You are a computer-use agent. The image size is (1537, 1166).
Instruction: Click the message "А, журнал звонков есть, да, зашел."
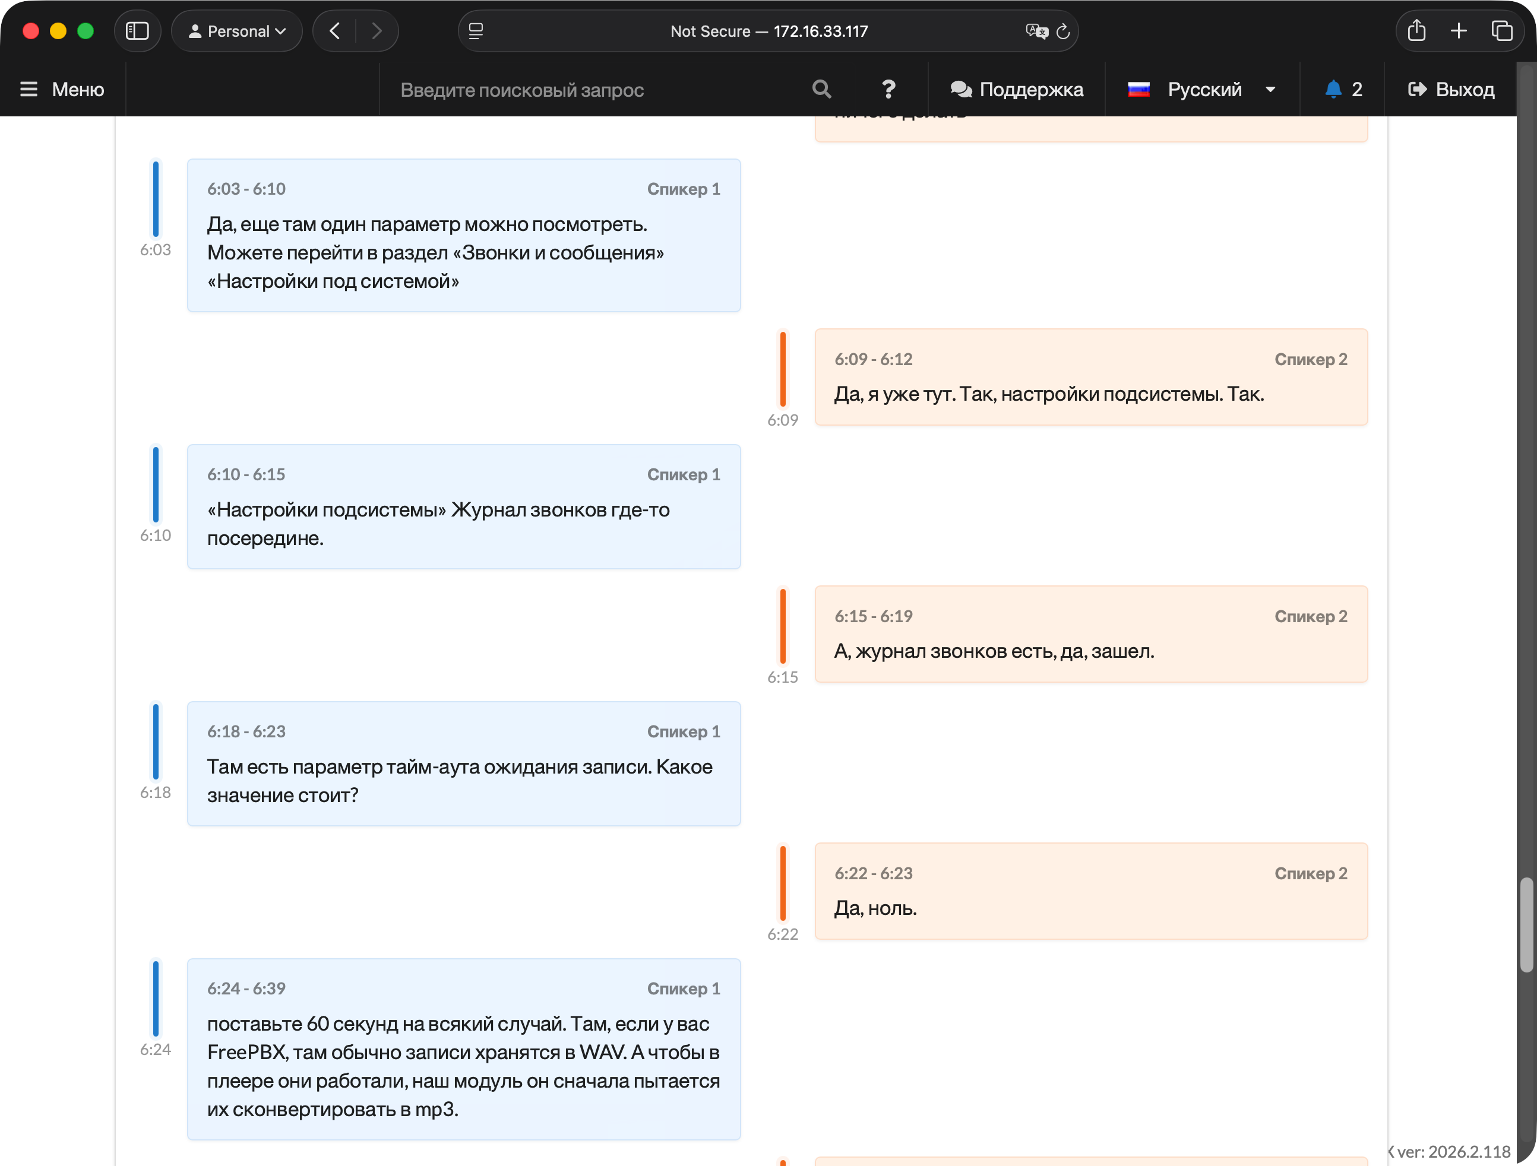tap(1091, 634)
